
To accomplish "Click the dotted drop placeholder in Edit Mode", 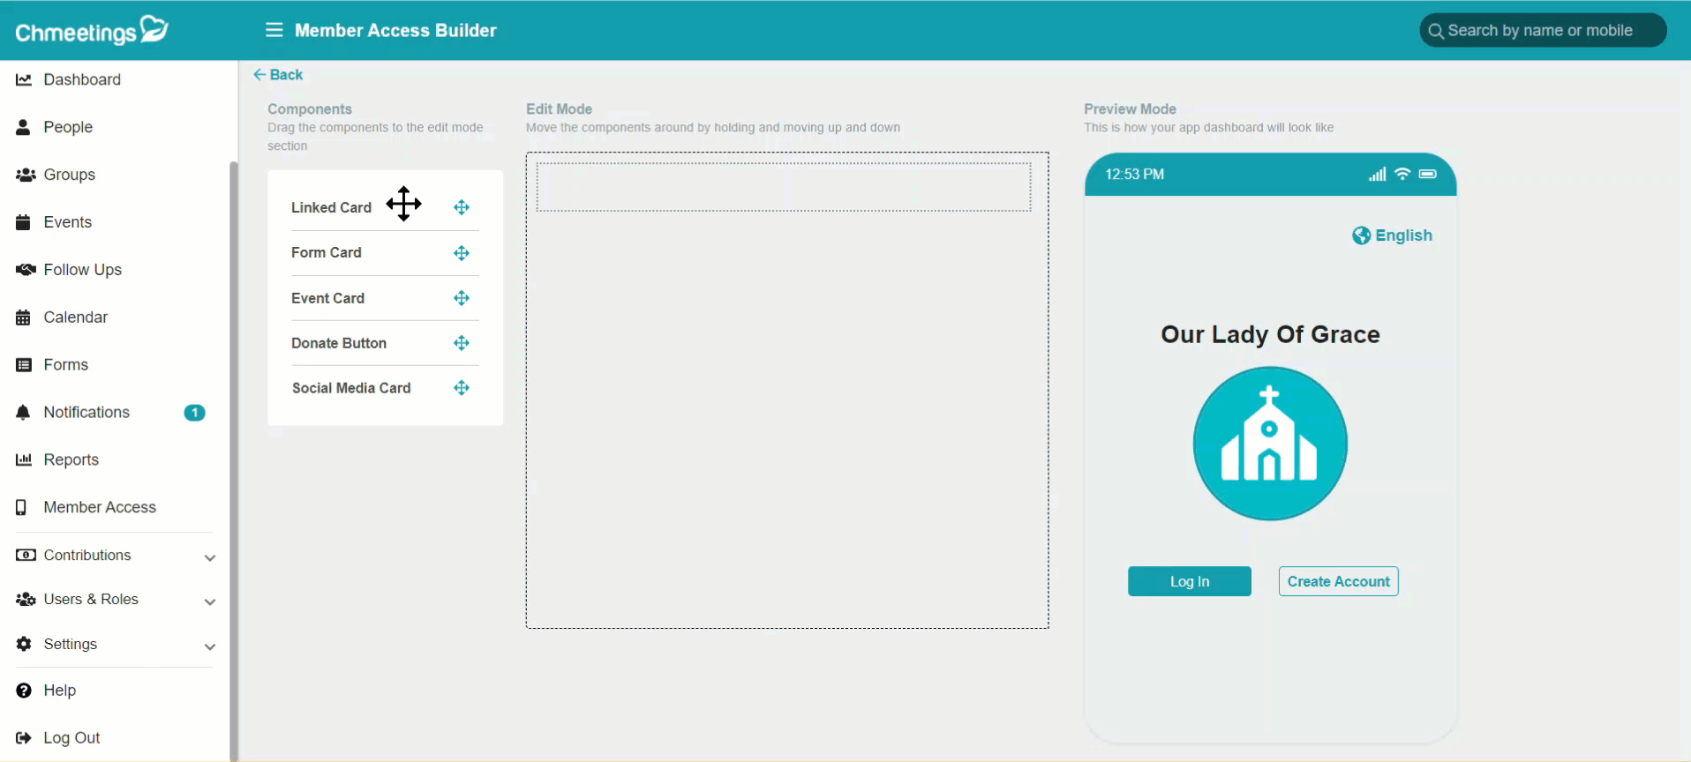I will click(784, 187).
